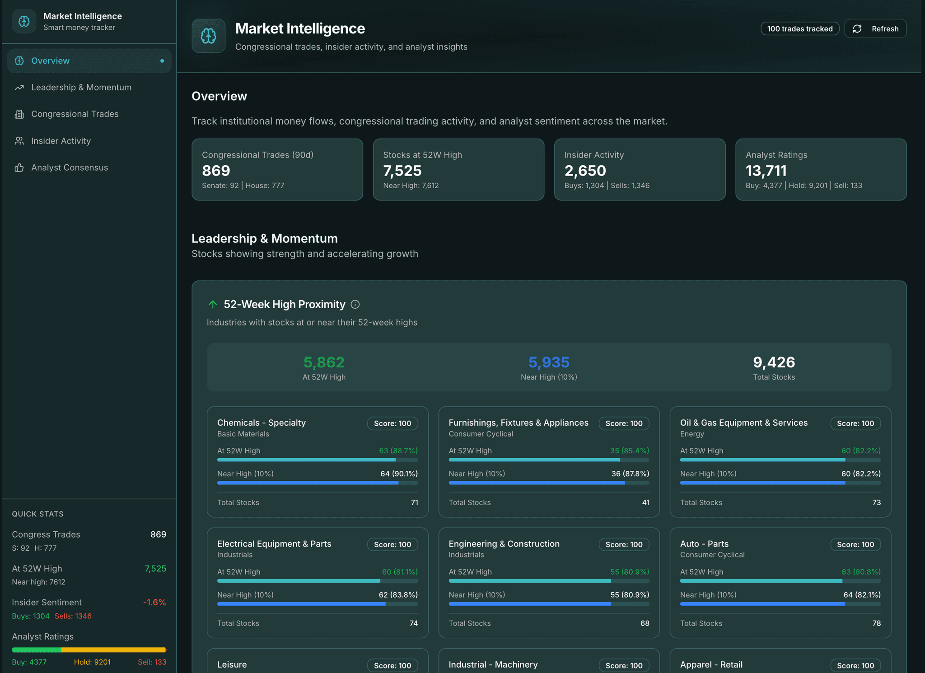The height and width of the screenshot is (673, 925).
Task: Select Oil & Gas Equipment & Services card
Action: (780, 462)
